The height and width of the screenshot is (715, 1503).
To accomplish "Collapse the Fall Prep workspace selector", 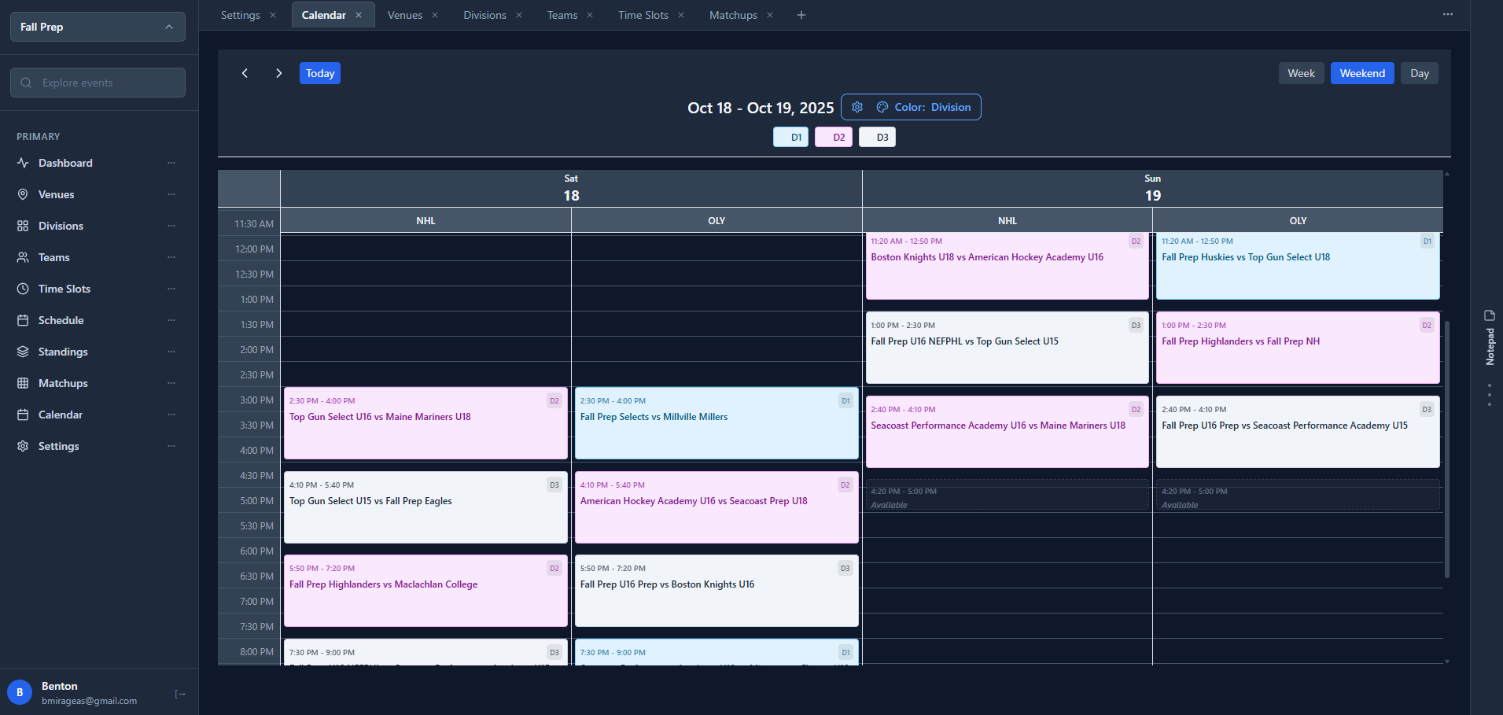I will [169, 26].
